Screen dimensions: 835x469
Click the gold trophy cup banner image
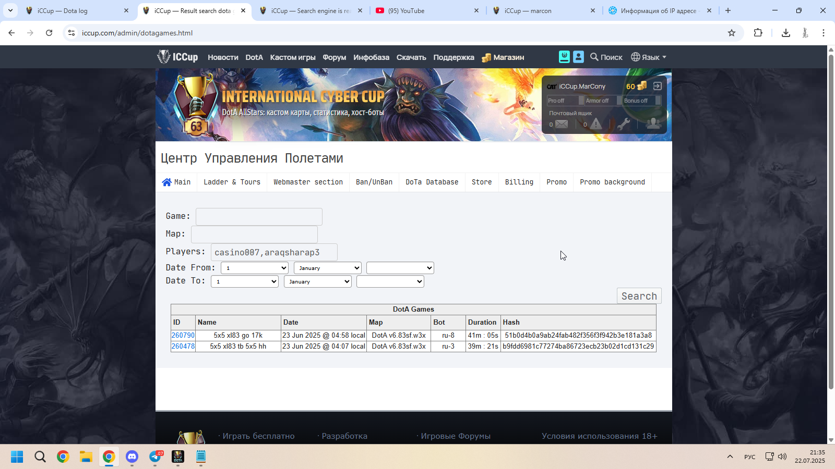point(196,105)
